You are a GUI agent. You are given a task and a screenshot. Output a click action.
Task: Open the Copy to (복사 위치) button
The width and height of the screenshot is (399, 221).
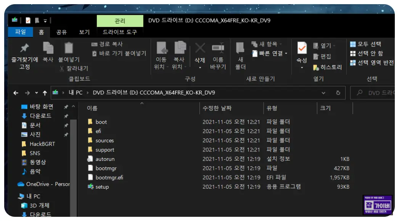click(x=179, y=56)
